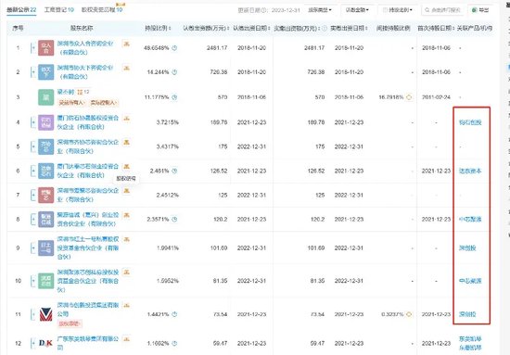This screenshot has height=355, width=510.
Task: Expand row 5 with plus toggle
Action: (x=32, y=146)
